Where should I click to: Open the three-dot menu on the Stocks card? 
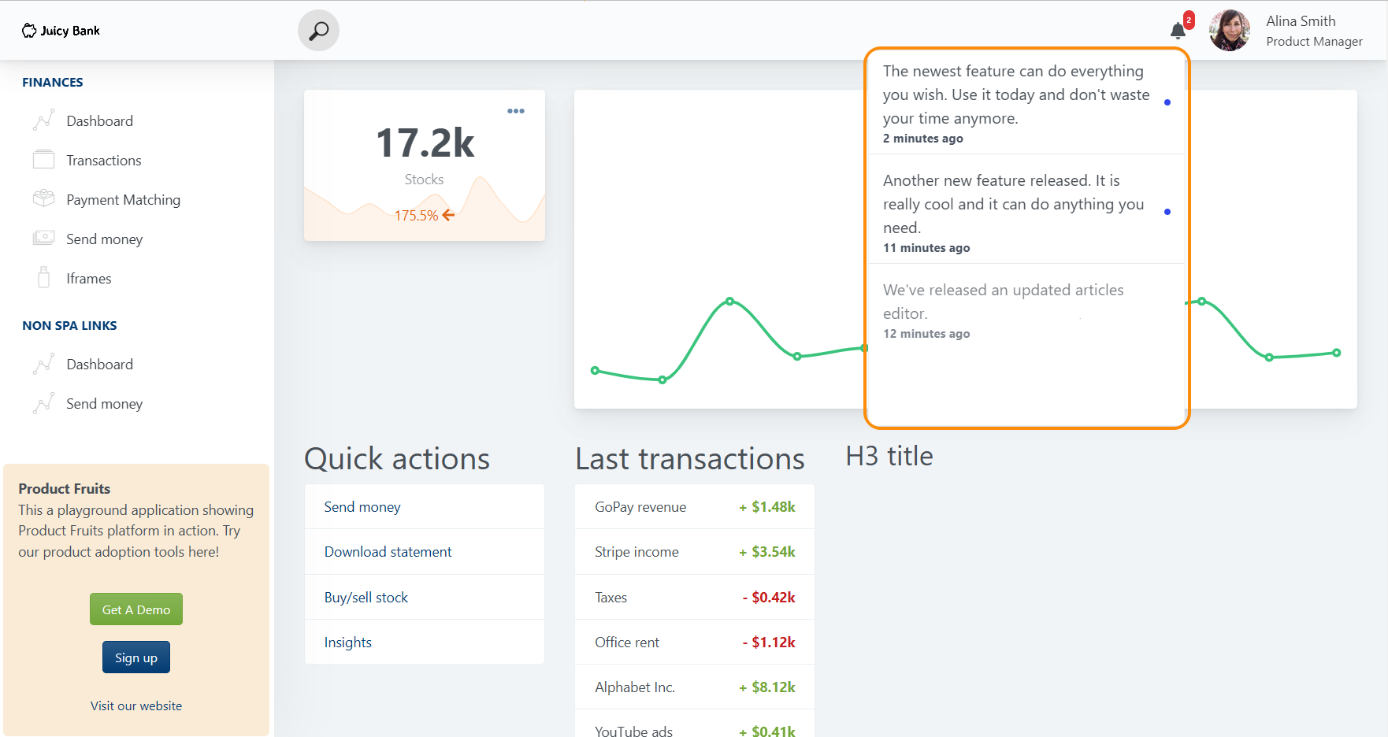tap(517, 111)
